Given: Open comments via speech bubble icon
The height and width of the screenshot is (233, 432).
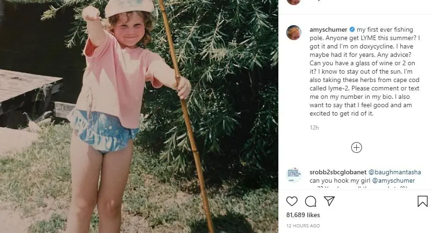Looking at the screenshot, I should point(311,201).
